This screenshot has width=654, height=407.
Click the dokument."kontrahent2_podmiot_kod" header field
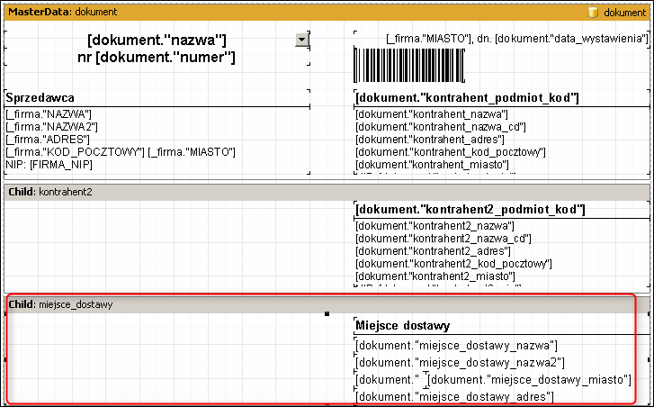pyautogui.click(x=470, y=209)
